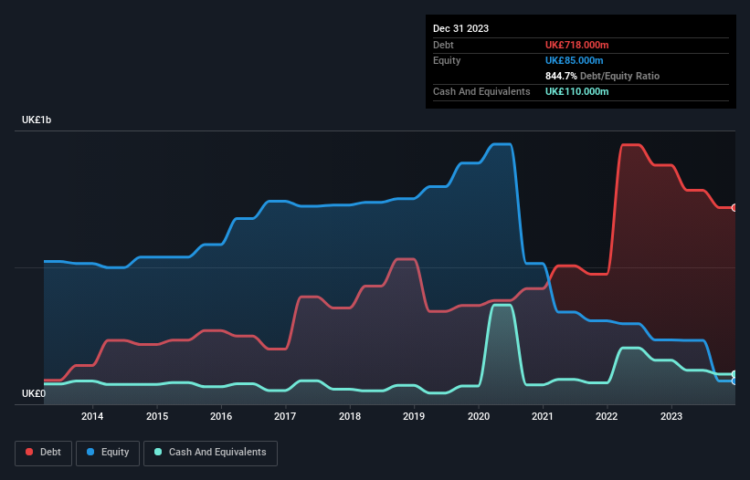
Task: Click the 2020 x-axis label
Action: coord(479,416)
